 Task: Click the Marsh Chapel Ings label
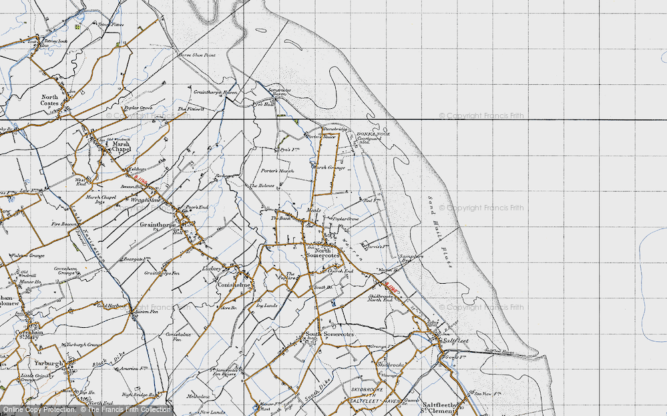101,200
